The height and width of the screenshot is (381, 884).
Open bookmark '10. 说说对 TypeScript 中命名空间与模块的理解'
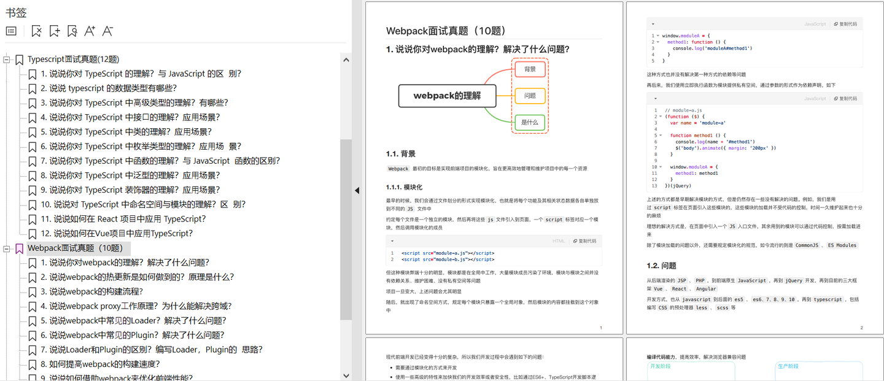pos(144,204)
